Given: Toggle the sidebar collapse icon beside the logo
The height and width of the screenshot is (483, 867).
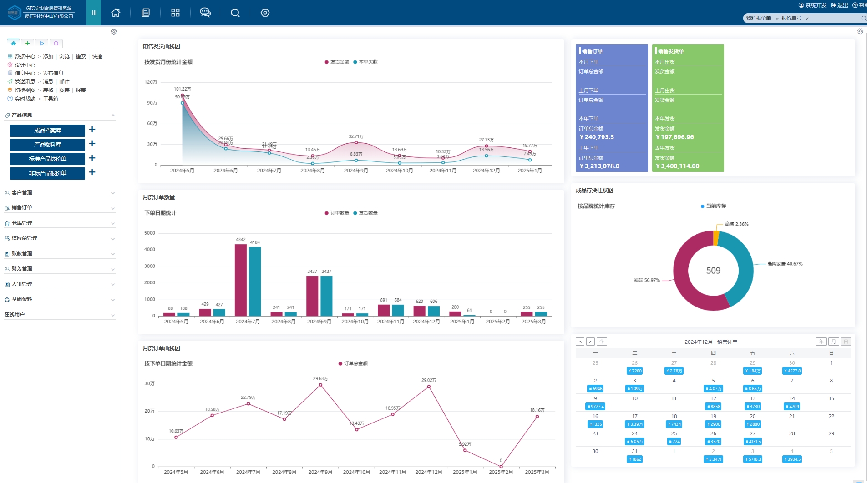Looking at the screenshot, I should click(94, 13).
